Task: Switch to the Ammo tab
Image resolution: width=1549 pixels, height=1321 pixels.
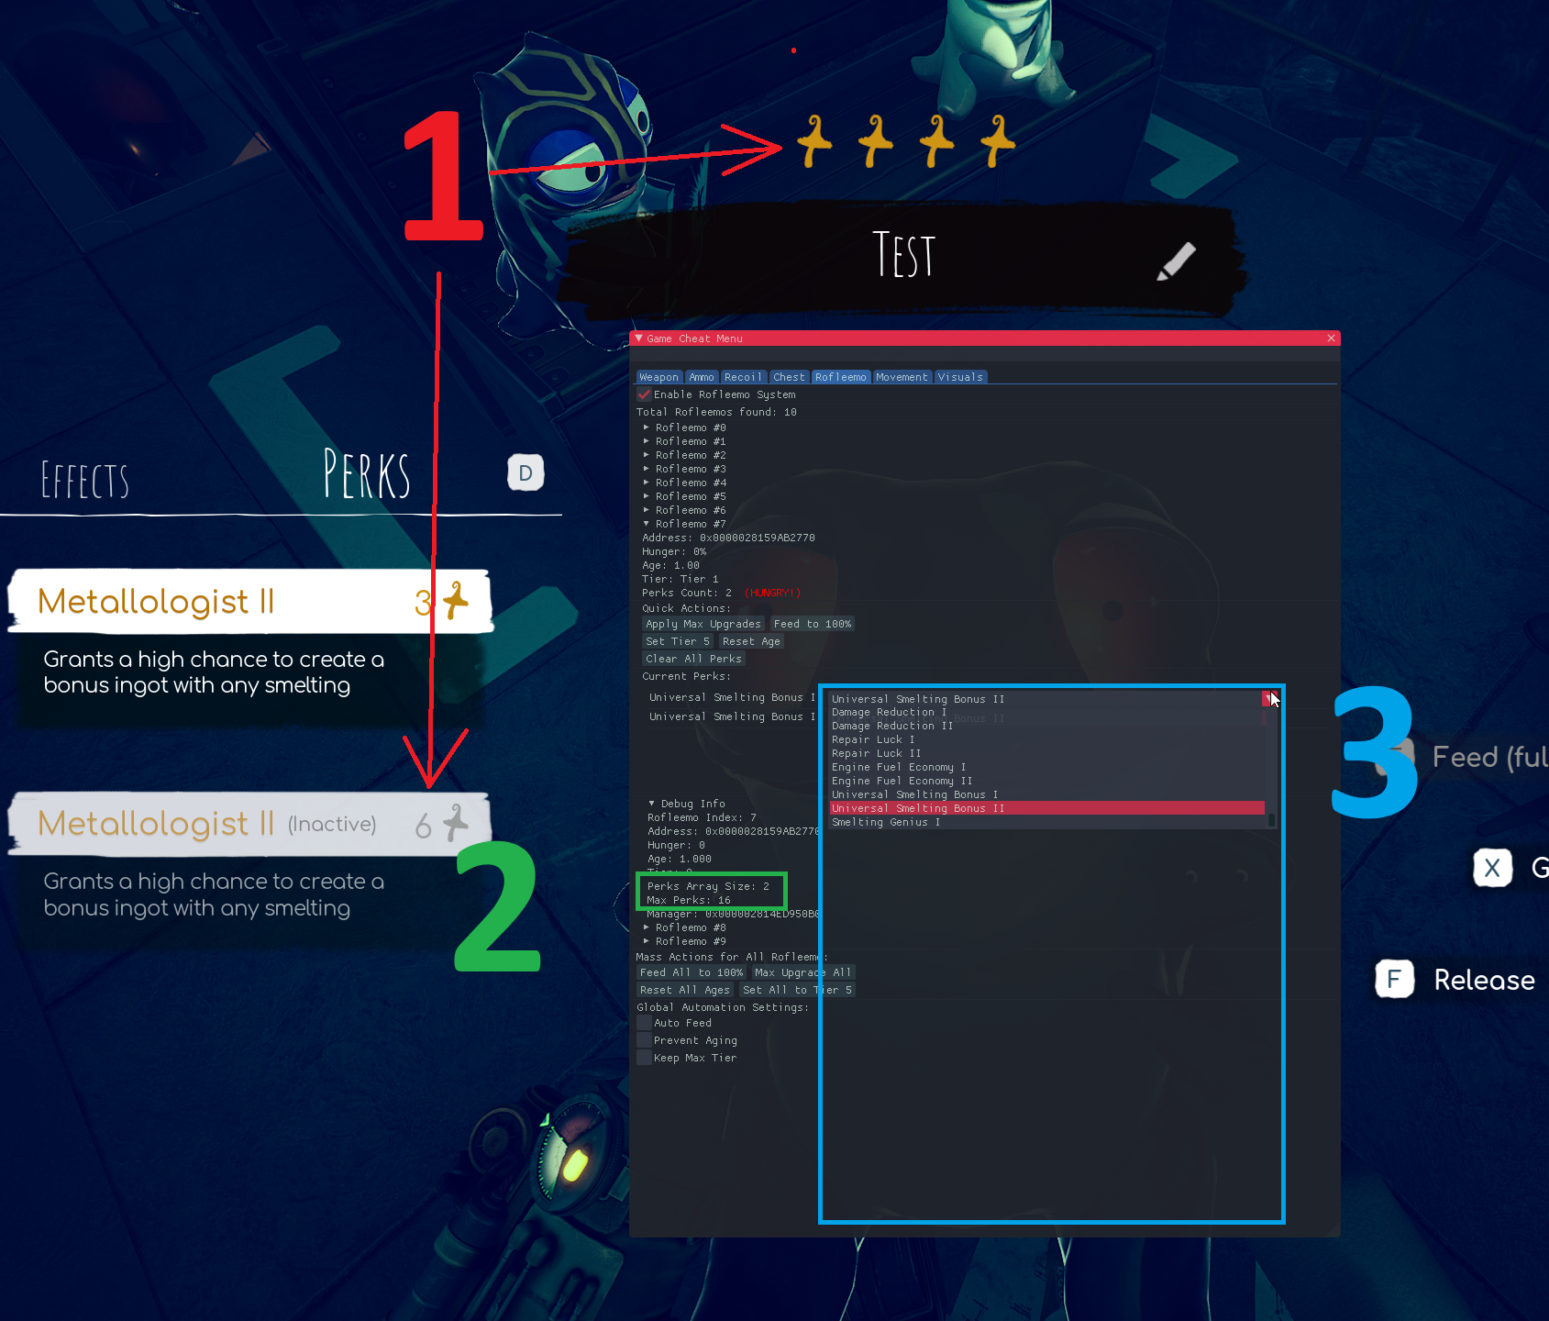Action: tap(702, 377)
